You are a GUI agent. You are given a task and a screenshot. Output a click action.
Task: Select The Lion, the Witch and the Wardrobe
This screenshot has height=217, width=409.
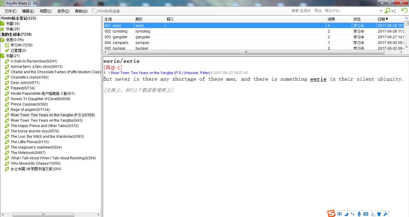[47, 137]
